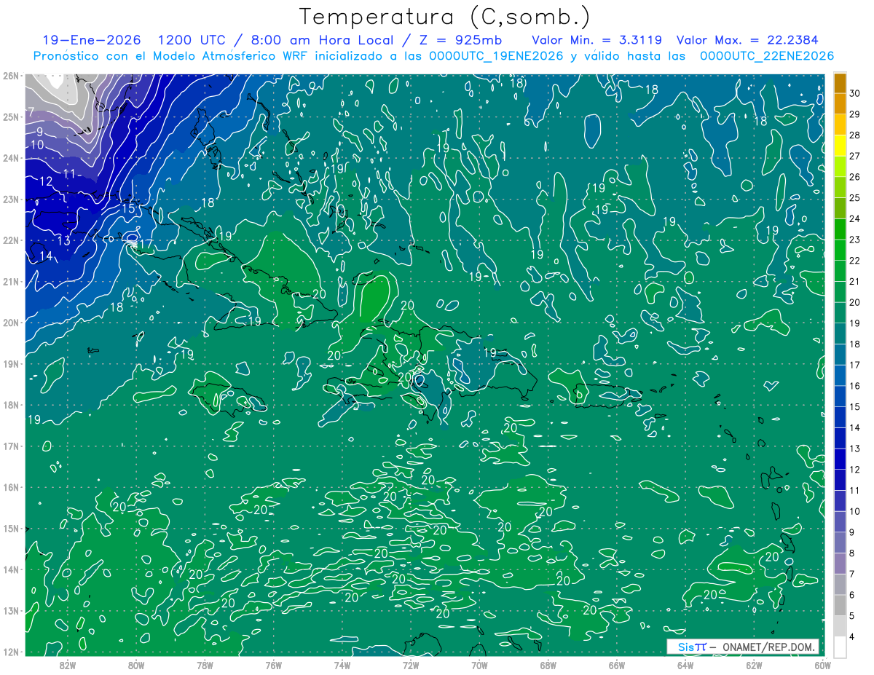Click the contour label "12" on the map

click(x=46, y=181)
